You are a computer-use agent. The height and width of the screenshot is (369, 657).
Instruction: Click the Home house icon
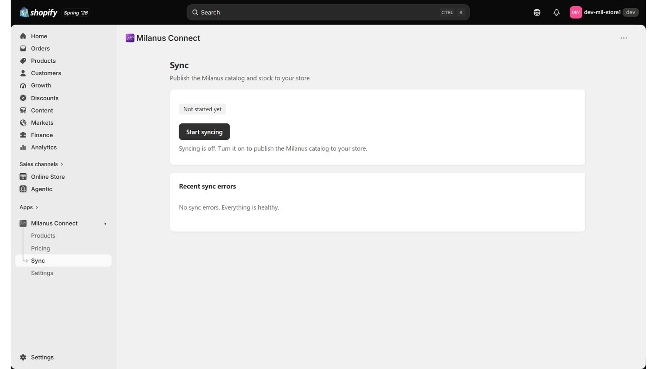click(x=23, y=36)
